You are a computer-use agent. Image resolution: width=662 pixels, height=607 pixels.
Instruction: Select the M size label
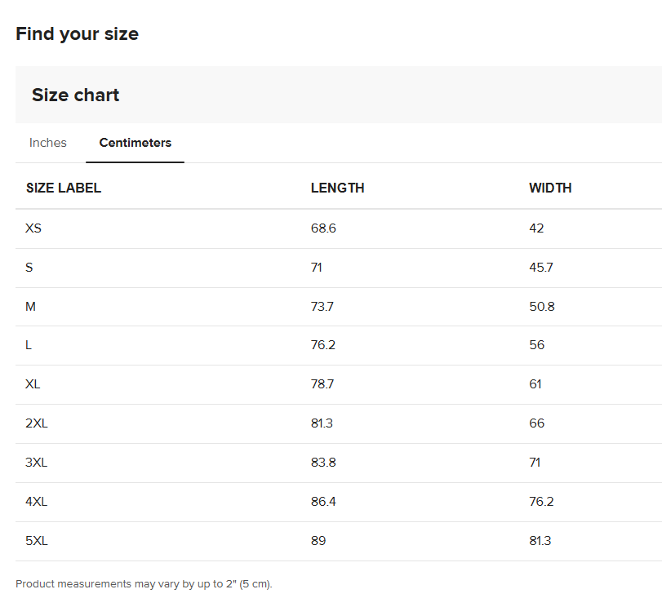(x=31, y=306)
